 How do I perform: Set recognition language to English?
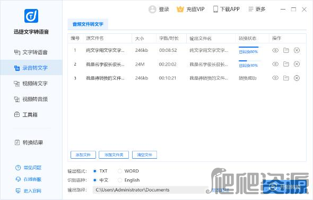pos(120,180)
